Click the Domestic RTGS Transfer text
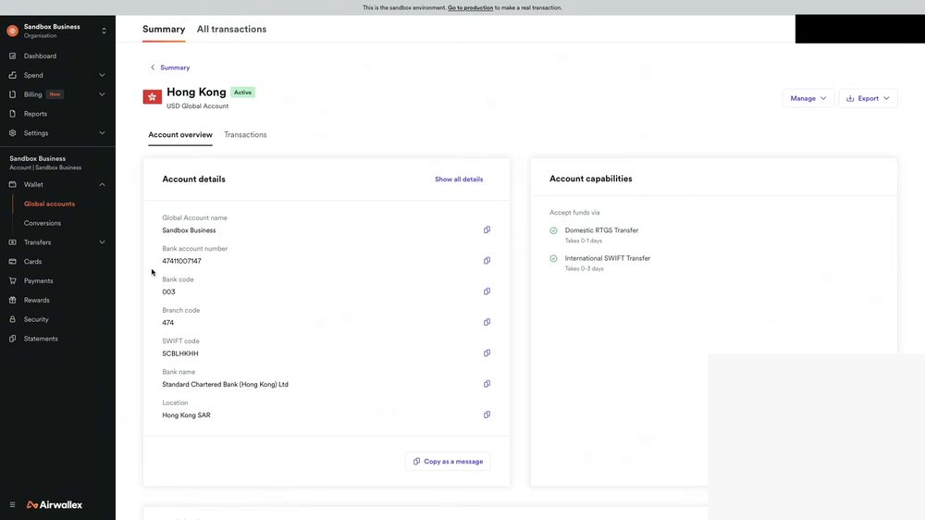This screenshot has width=925, height=520. point(601,230)
